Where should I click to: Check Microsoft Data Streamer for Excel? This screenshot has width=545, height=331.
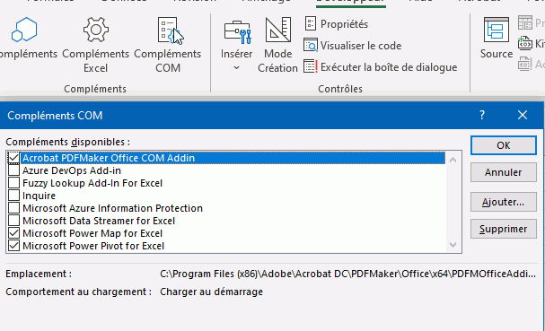coord(13,220)
